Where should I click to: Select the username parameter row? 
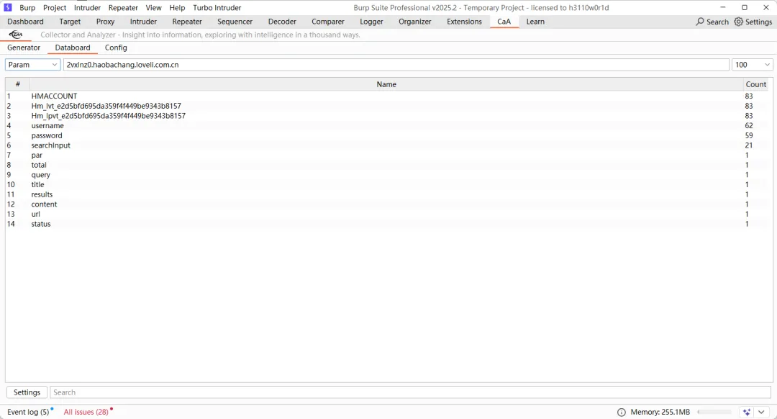[387, 125]
